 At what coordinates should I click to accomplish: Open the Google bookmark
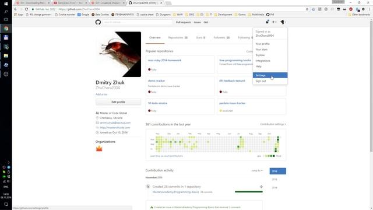[x=83, y=15]
